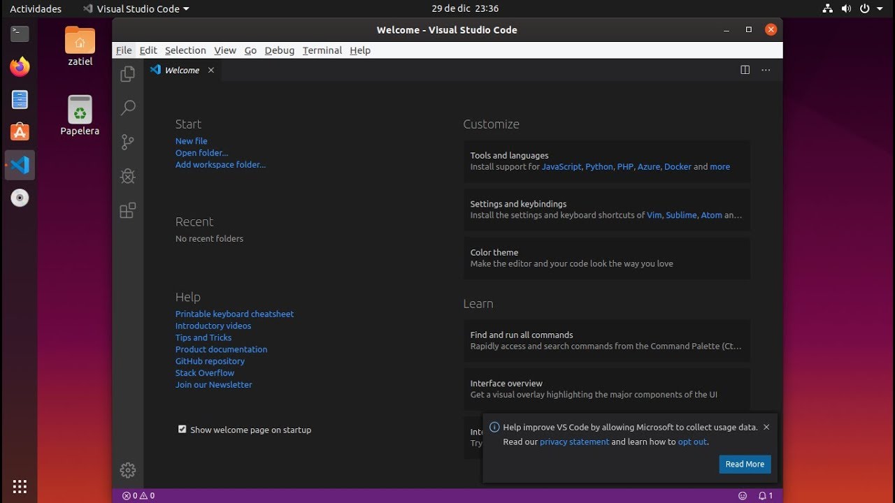895x503 pixels.
Task: Open Printable keyboard cheatsheet link
Action: pyautogui.click(x=234, y=314)
